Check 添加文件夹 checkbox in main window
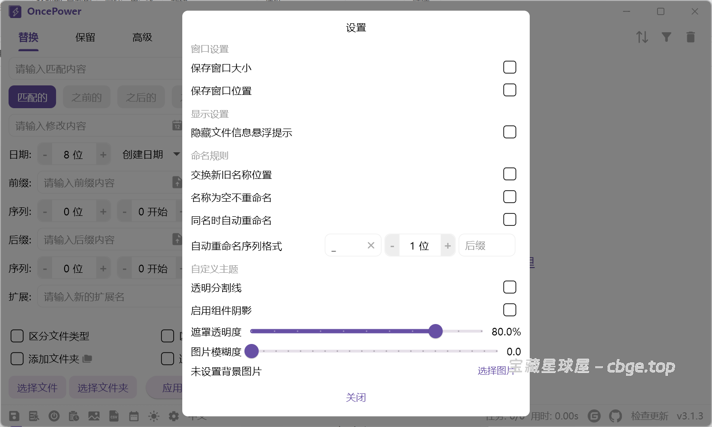Screen dimensions: 712x427 click(x=17, y=359)
